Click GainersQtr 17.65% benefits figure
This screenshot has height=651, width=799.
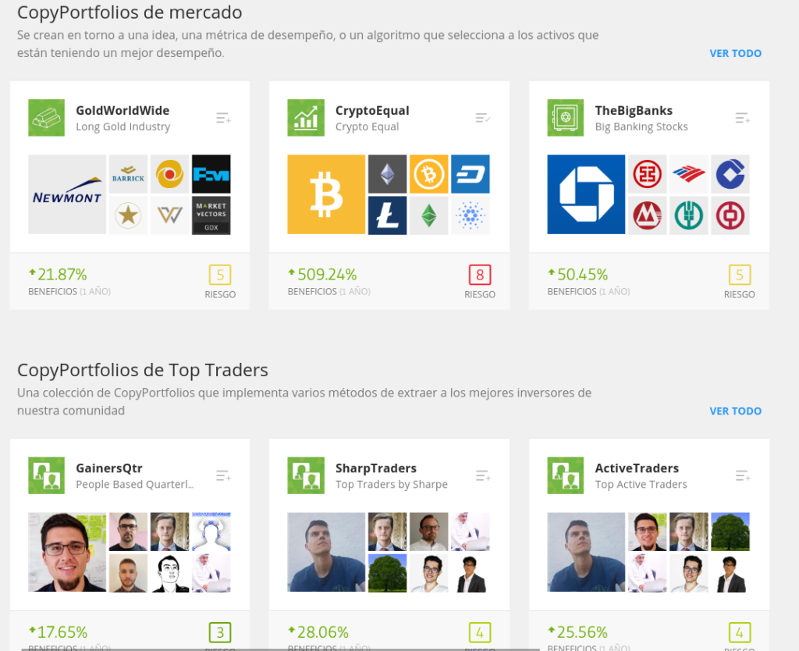58,632
